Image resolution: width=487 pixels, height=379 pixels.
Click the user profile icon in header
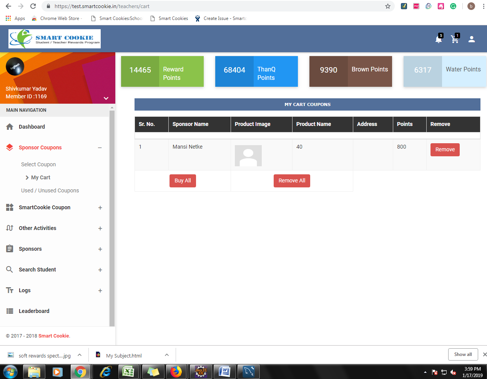pyautogui.click(x=472, y=39)
